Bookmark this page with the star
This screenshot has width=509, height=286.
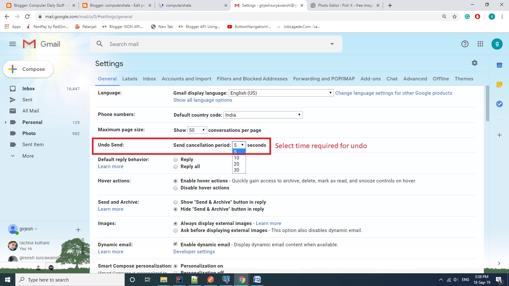pos(455,17)
